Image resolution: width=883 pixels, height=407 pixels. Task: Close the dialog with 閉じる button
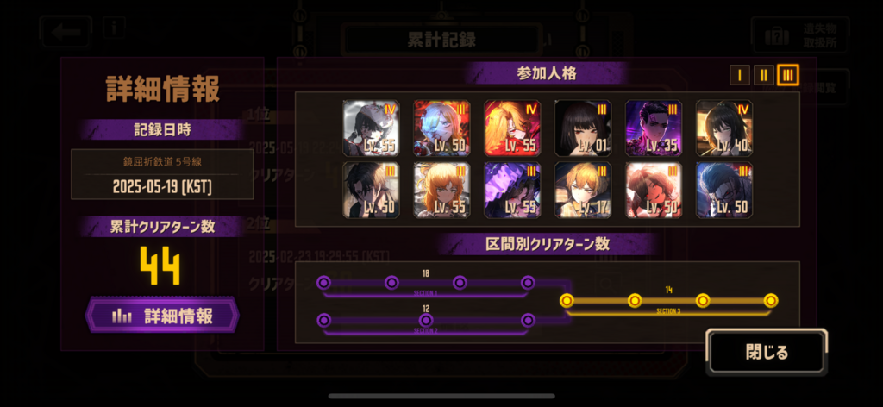(x=767, y=353)
